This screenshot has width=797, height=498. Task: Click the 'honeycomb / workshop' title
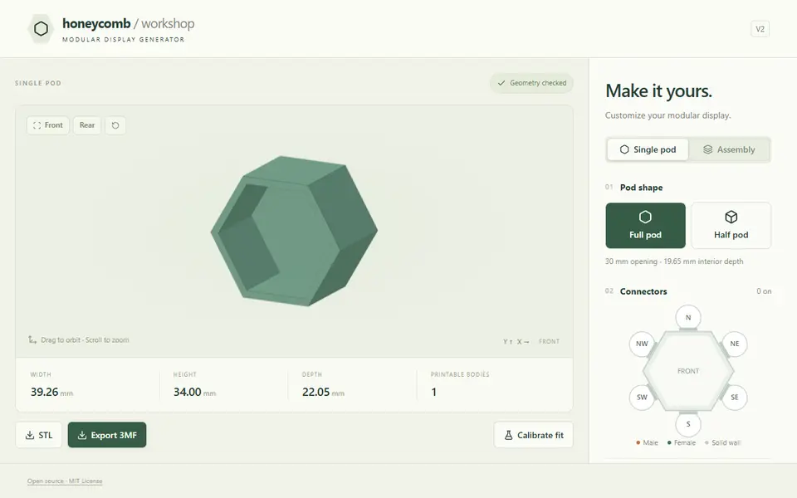coord(129,23)
